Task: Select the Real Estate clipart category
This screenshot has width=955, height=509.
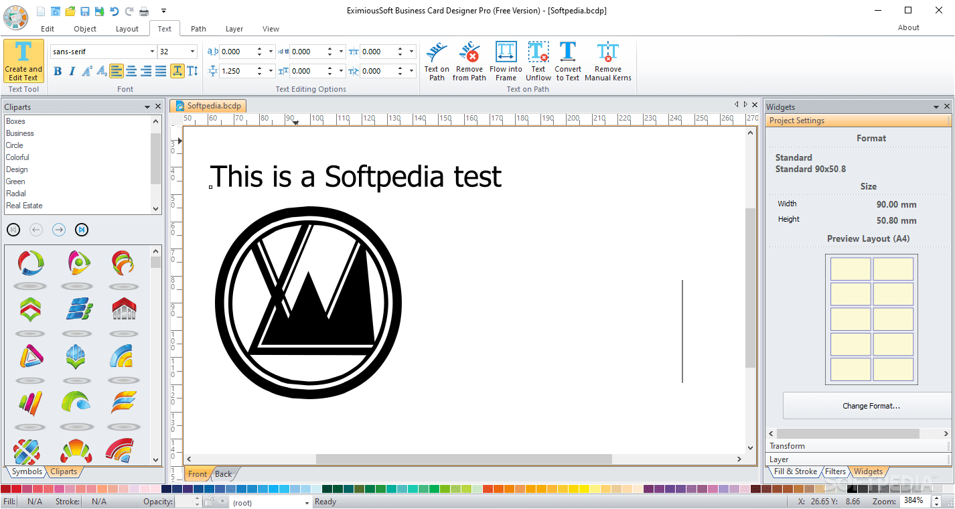Action: (x=24, y=206)
